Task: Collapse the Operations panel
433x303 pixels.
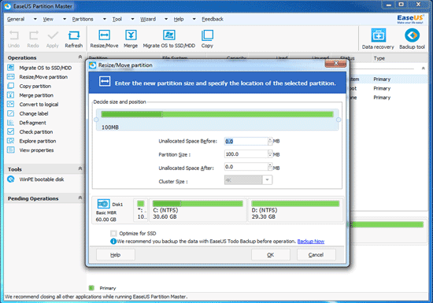Action: pos(80,57)
